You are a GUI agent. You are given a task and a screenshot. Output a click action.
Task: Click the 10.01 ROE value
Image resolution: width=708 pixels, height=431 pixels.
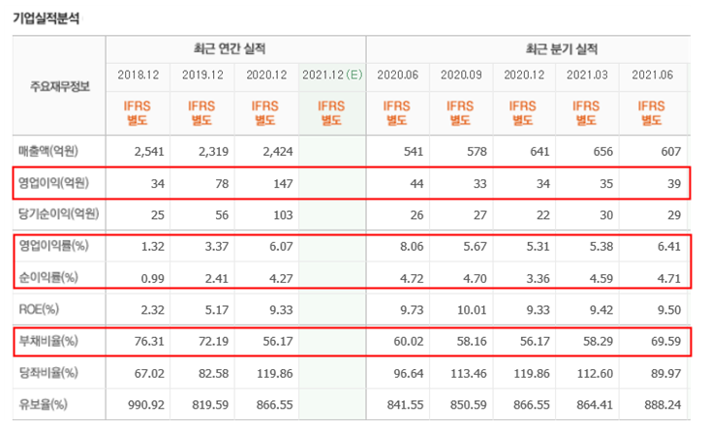pos(472,310)
